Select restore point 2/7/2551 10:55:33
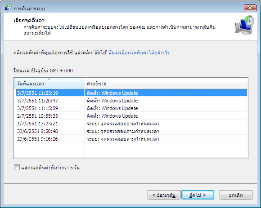This screenshot has height=208, width=261. [131, 116]
